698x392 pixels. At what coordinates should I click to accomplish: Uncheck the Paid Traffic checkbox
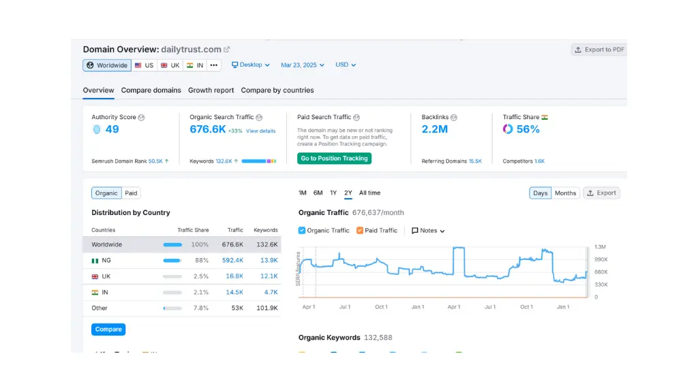click(x=360, y=230)
